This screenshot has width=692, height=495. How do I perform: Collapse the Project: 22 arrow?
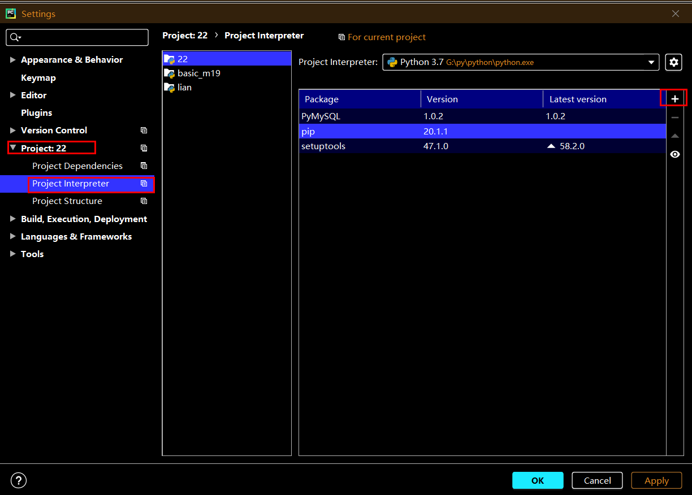pyautogui.click(x=13, y=148)
